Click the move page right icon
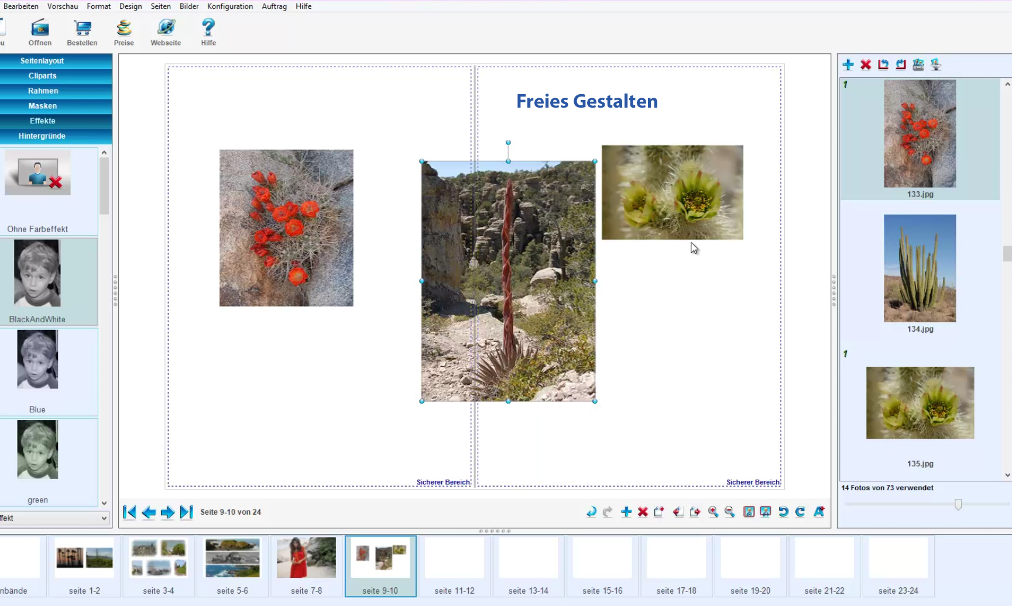 point(695,512)
